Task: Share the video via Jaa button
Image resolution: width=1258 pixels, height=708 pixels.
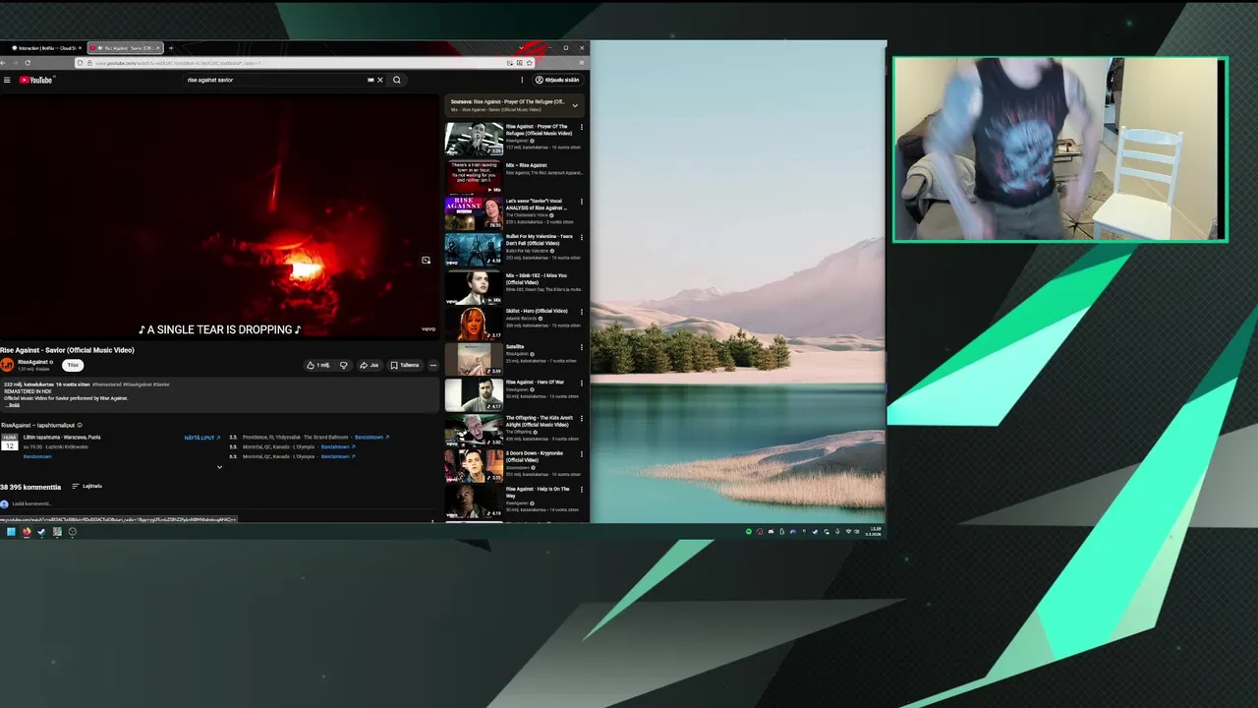Action: tap(369, 365)
